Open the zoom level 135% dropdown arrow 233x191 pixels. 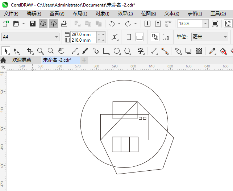[x=205, y=24]
